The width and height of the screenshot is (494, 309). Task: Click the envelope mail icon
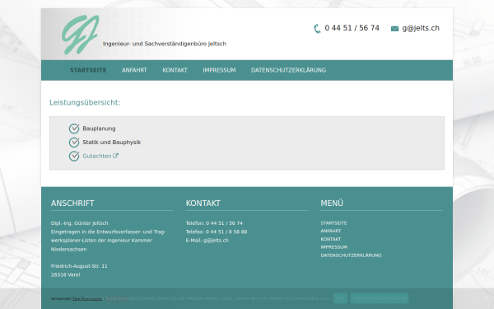pyautogui.click(x=394, y=29)
